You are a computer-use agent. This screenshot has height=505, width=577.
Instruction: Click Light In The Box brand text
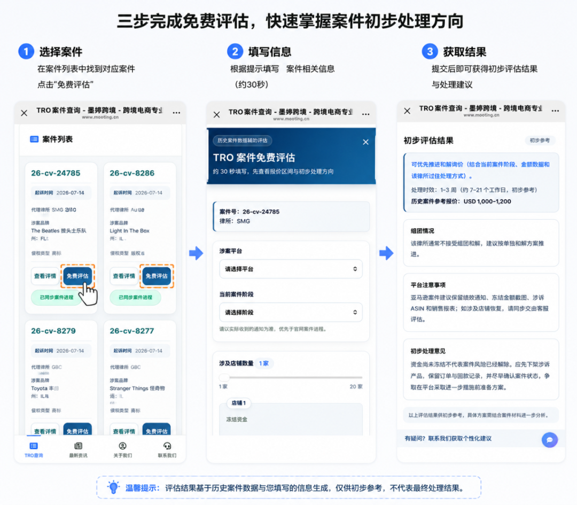click(x=129, y=231)
